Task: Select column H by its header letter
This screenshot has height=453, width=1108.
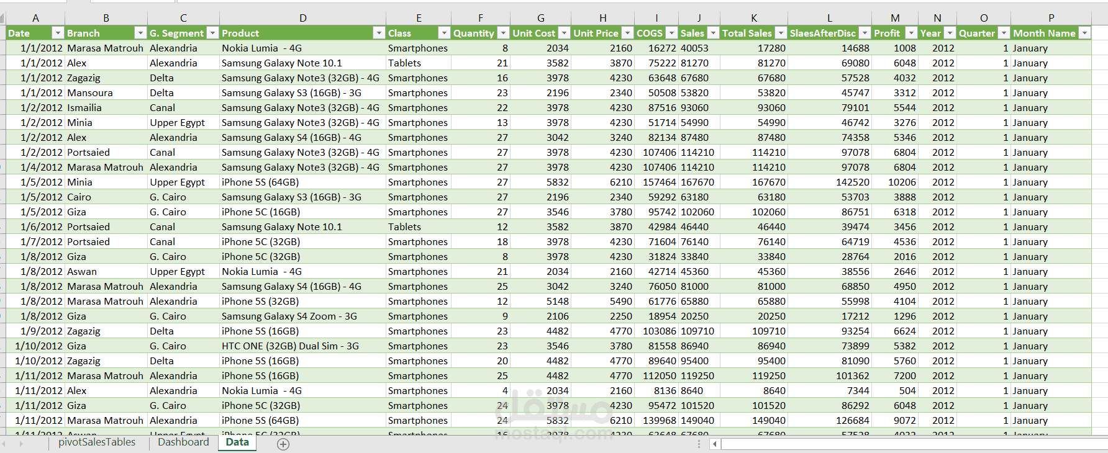Action: (x=603, y=18)
